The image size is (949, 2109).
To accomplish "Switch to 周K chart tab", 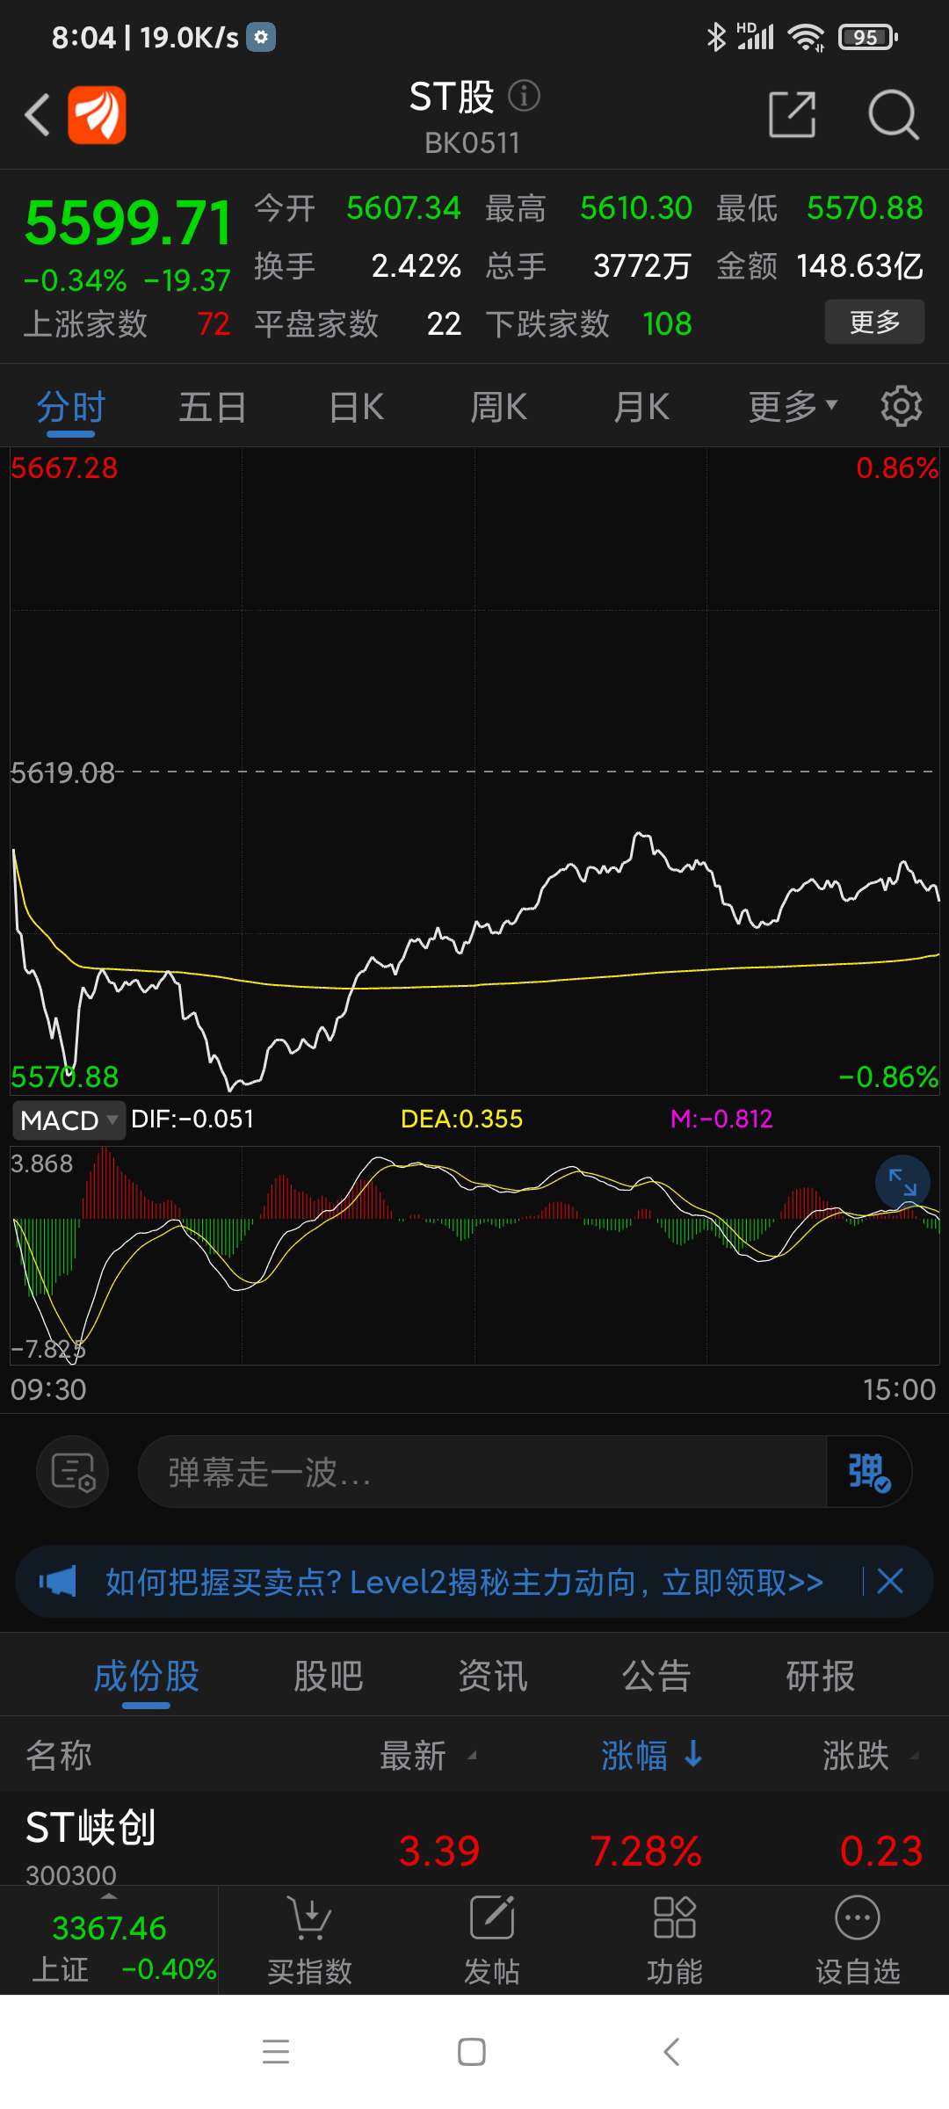I will pos(498,407).
